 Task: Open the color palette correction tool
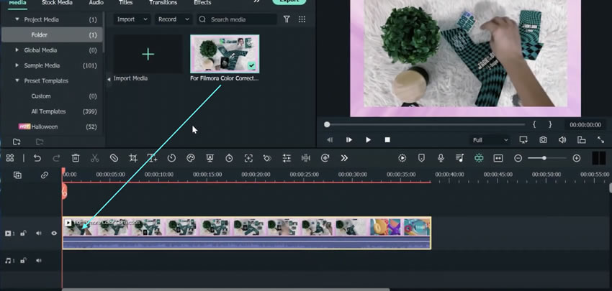click(x=191, y=158)
